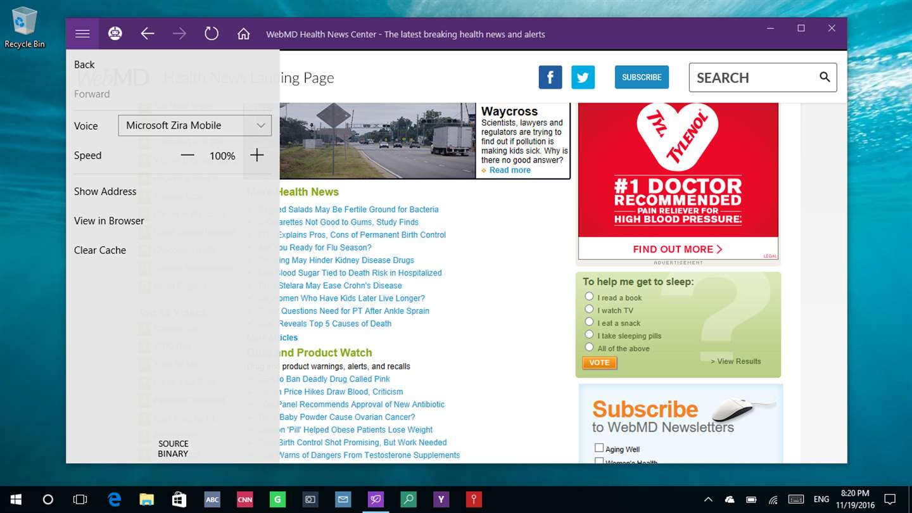912x513 pixels.
Task: Open 'Top 5 Causes of Death' link
Action: (335, 324)
